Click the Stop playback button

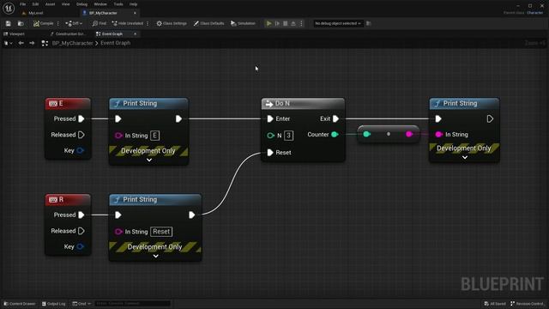(286, 23)
